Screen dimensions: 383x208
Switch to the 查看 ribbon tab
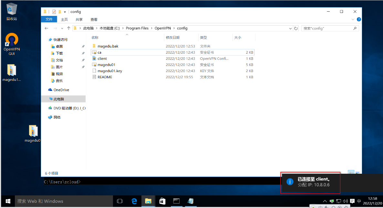tap(94, 19)
